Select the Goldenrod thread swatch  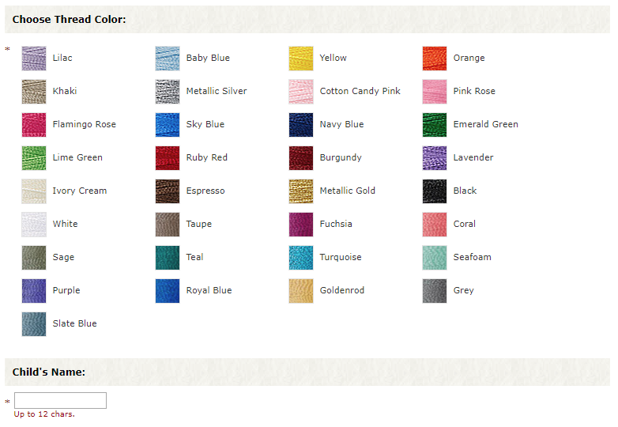click(x=301, y=291)
